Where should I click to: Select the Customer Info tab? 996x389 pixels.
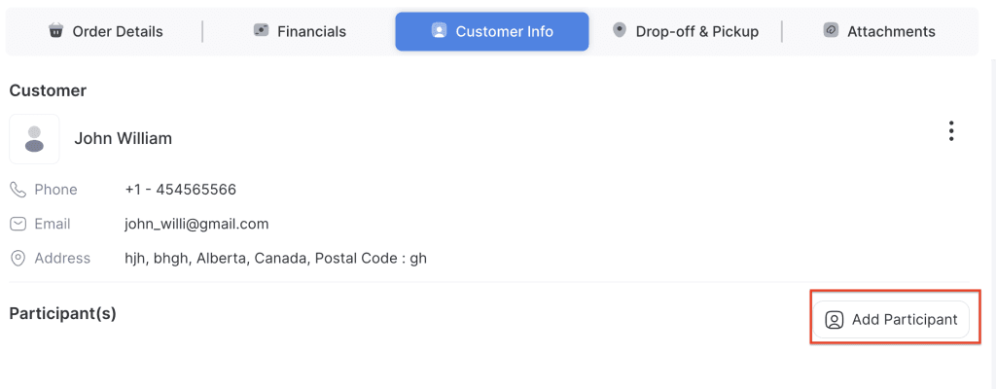(x=491, y=31)
